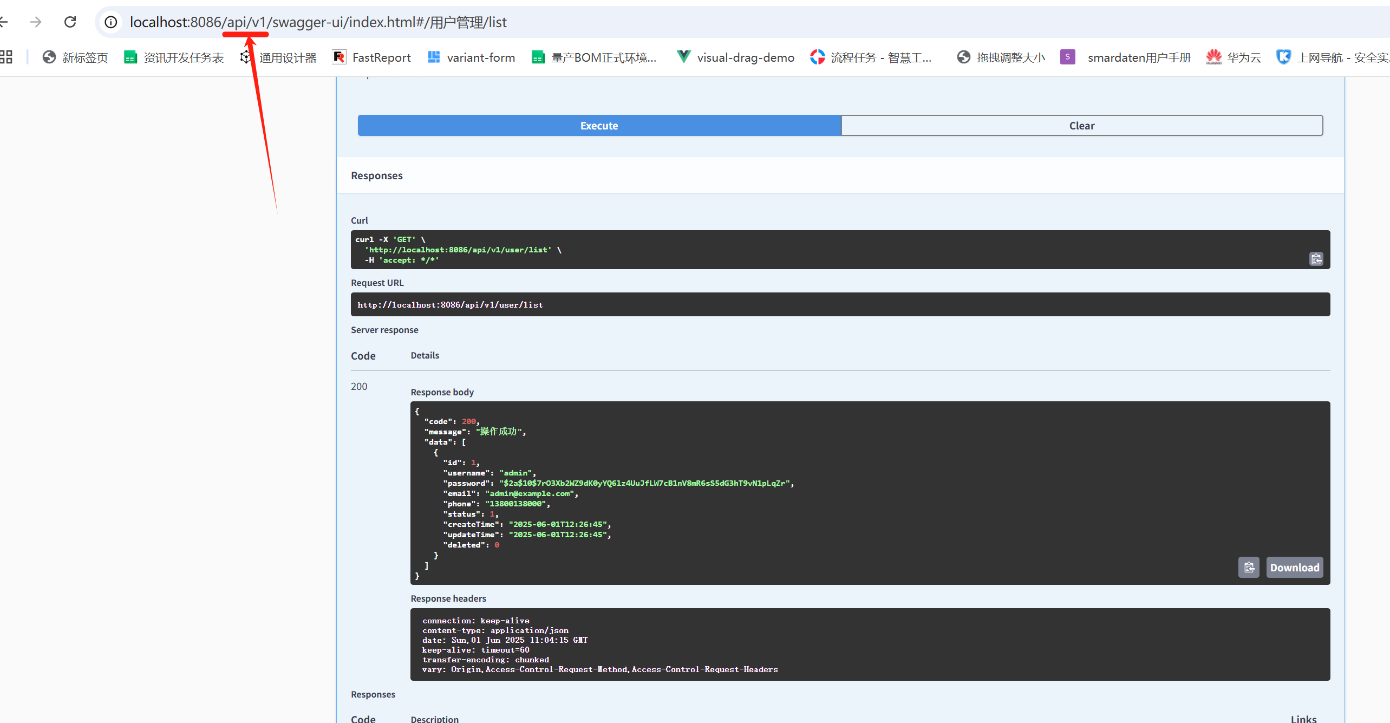Open the FastReport bookmark
This screenshot has width=1390, height=723.
(371, 57)
